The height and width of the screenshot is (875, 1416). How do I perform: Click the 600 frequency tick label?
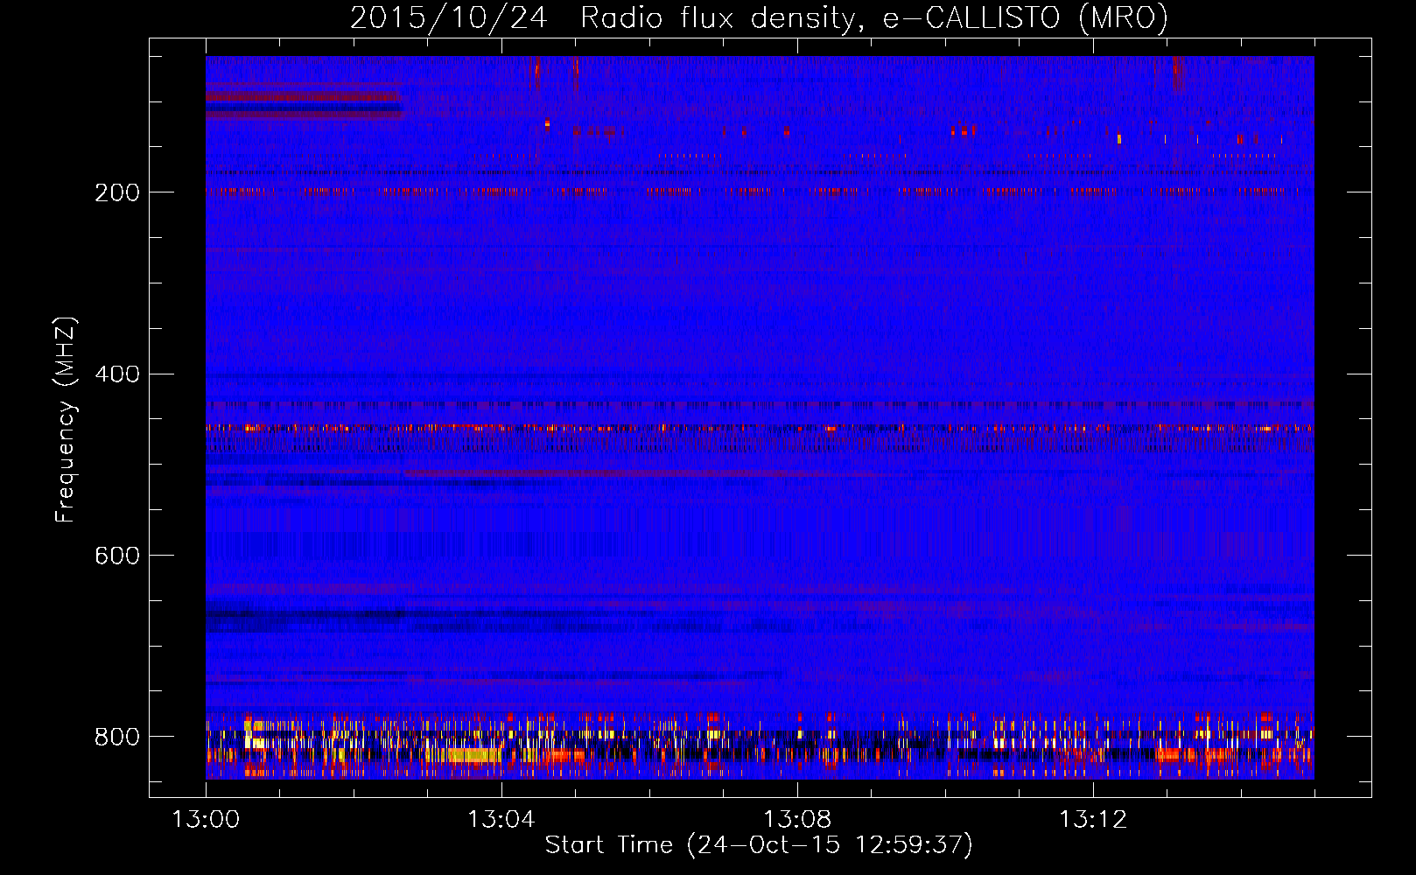(117, 556)
